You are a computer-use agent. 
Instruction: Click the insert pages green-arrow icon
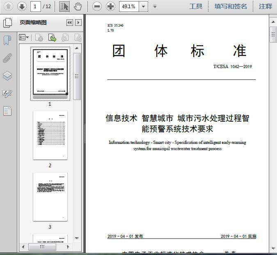[x=53, y=38]
